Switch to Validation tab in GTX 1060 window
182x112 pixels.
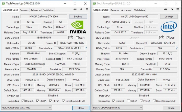pos(49,10)
